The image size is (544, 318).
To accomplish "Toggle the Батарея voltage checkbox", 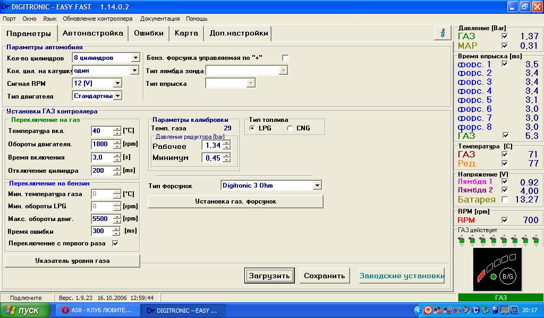I will 505,200.
